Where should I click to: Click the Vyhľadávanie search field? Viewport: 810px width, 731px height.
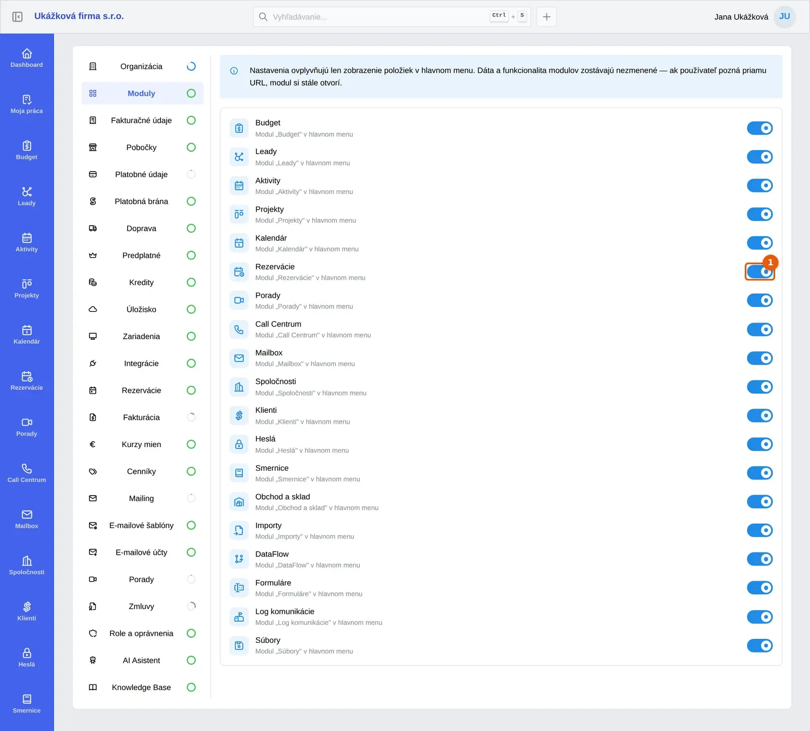[392, 17]
